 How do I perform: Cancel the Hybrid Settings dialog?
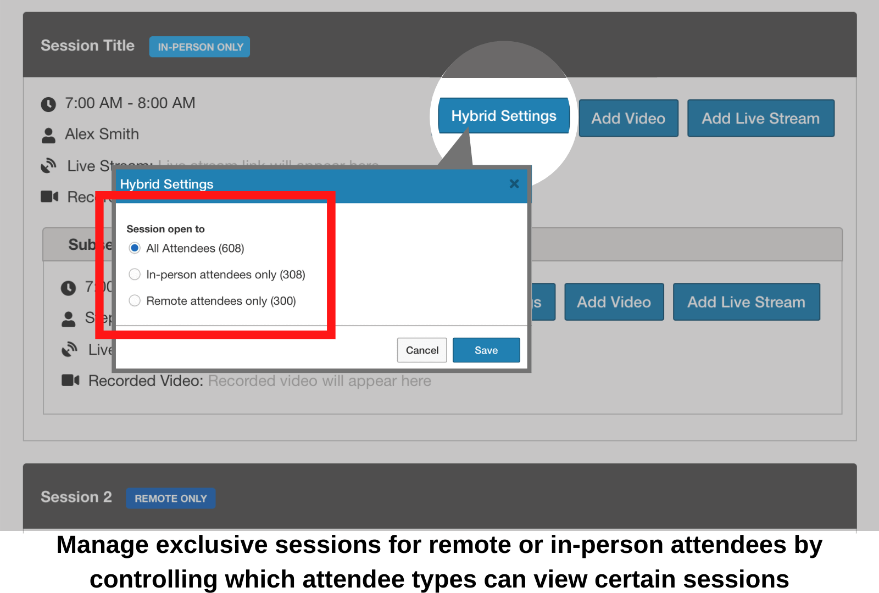tap(421, 350)
